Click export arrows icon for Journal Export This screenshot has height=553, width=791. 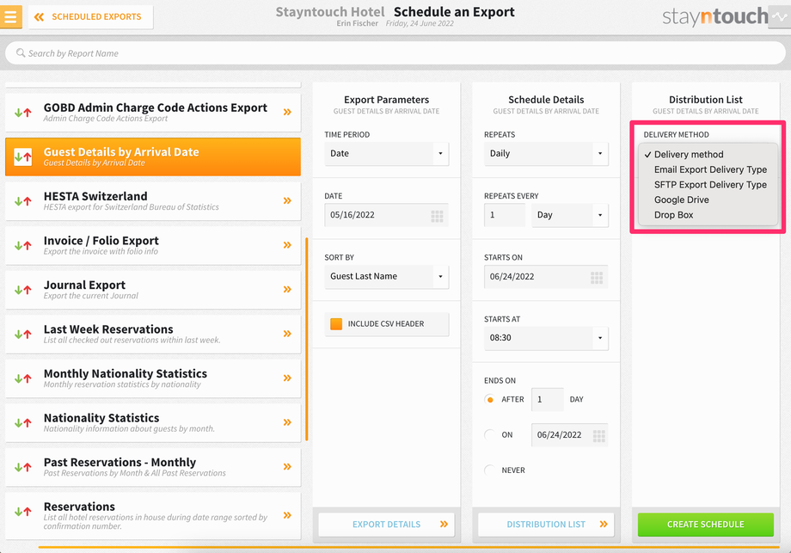point(22,290)
